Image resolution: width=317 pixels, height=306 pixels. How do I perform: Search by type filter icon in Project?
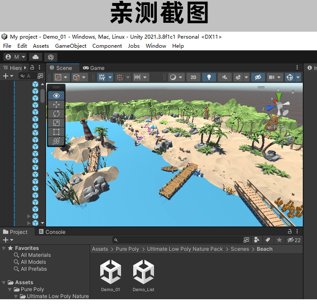coord(257,240)
